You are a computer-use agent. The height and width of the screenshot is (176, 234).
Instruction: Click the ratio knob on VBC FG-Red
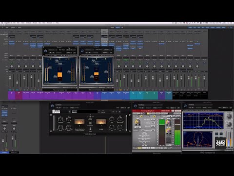69,119
